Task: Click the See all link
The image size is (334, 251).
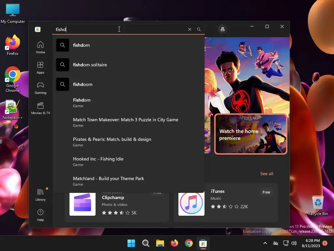Action: pos(266,174)
